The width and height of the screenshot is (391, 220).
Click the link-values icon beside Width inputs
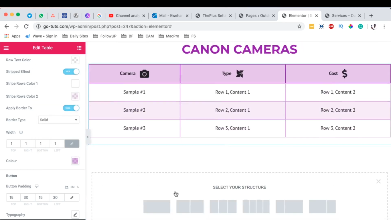click(x=72, y=144)
